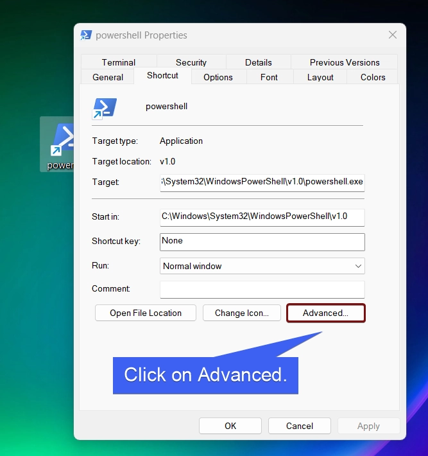This screenshot has width=428, height=456.
Task: Click the PowerShell icon in the title bar
Action: [86, 35]
